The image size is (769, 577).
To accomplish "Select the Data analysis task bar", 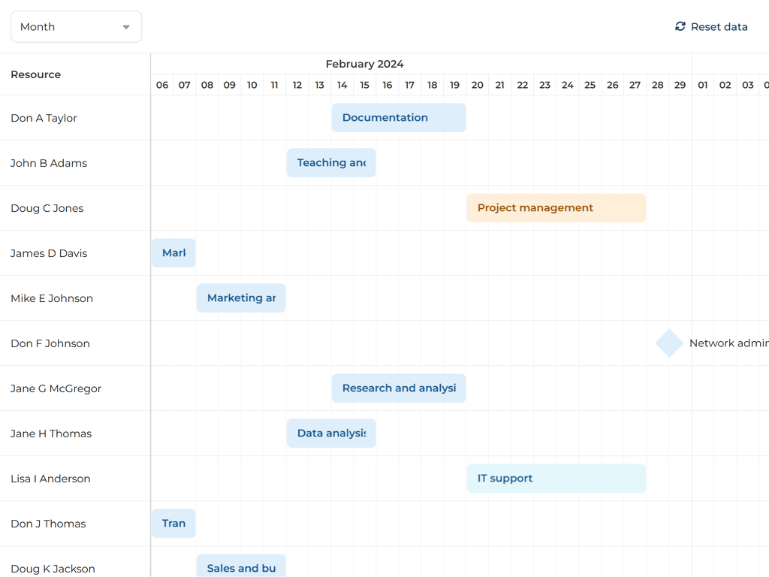I will (331, 434).
